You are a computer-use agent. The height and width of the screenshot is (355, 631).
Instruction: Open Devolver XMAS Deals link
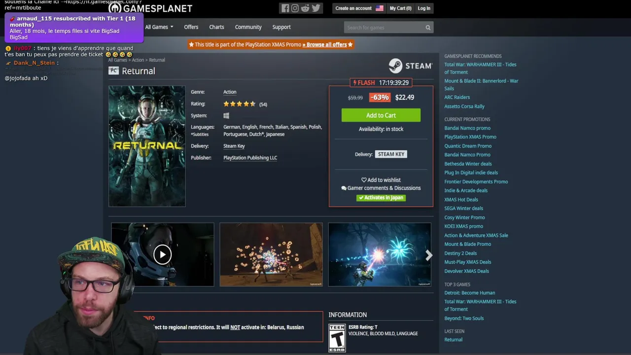[x=466, y=271]
